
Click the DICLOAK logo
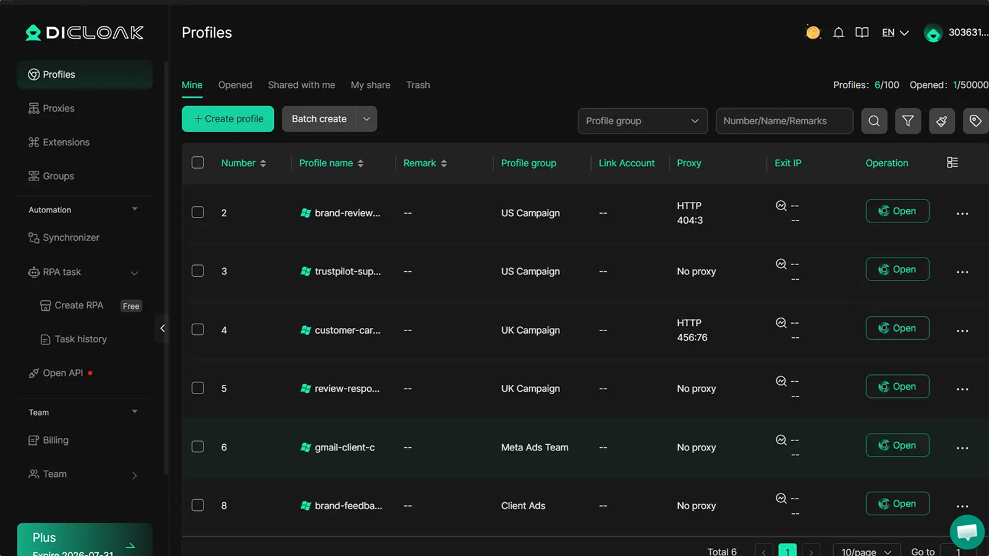coord(85,33)
